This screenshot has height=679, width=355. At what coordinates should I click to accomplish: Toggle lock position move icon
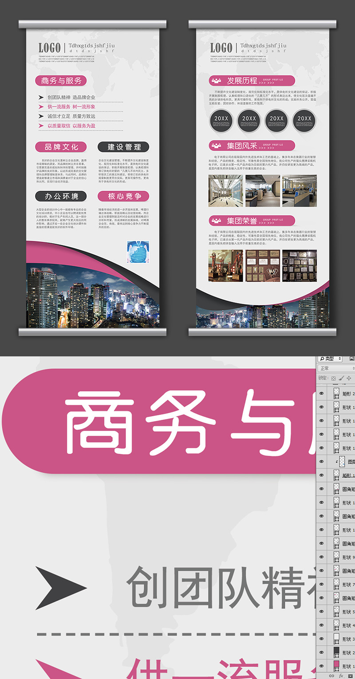click(349, 378)
